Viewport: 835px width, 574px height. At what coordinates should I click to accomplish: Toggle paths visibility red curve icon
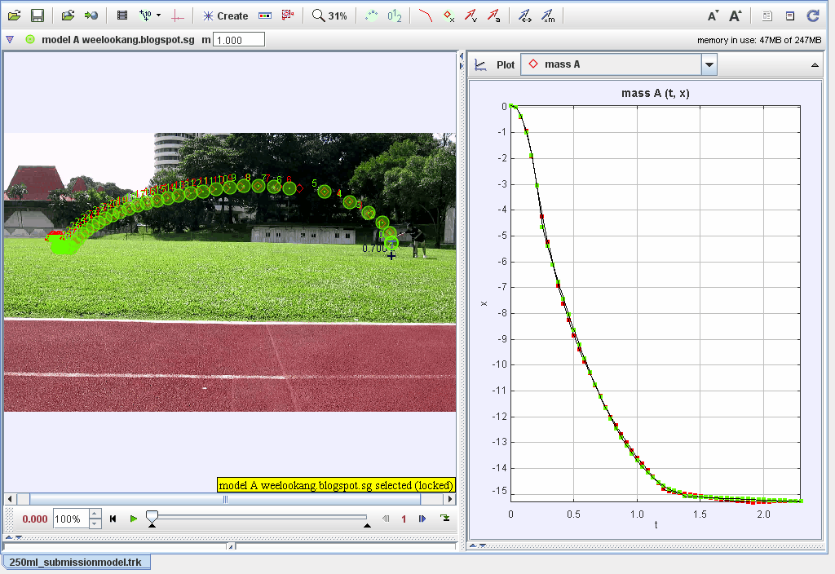point(425,16)
